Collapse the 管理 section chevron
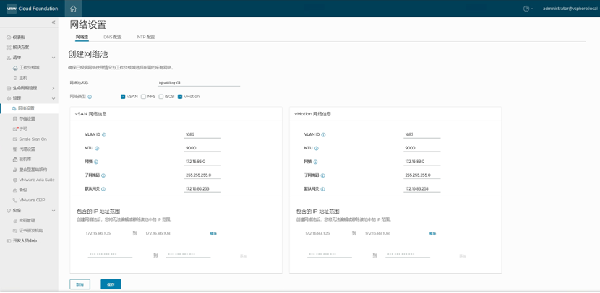 (53, 99)
